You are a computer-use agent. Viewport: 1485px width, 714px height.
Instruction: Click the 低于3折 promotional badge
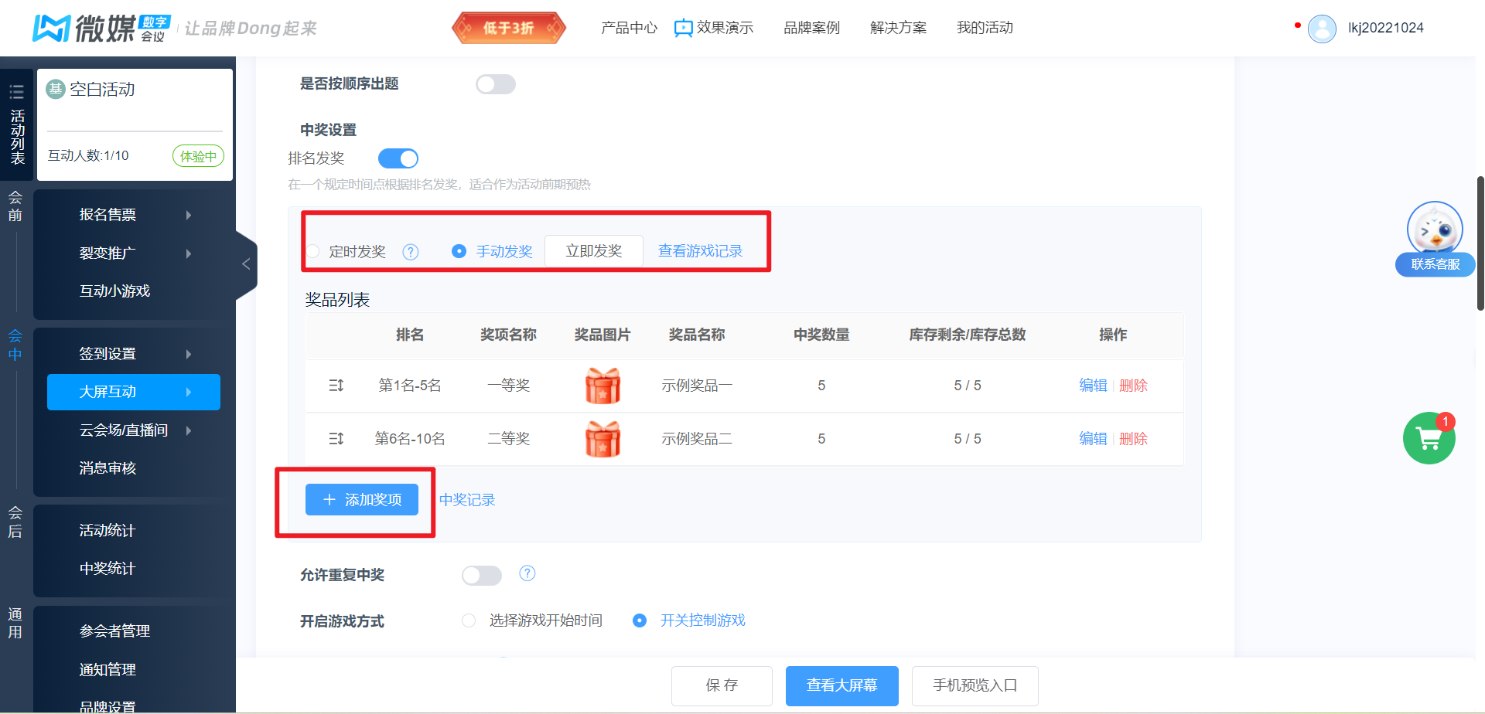[509, 29]
